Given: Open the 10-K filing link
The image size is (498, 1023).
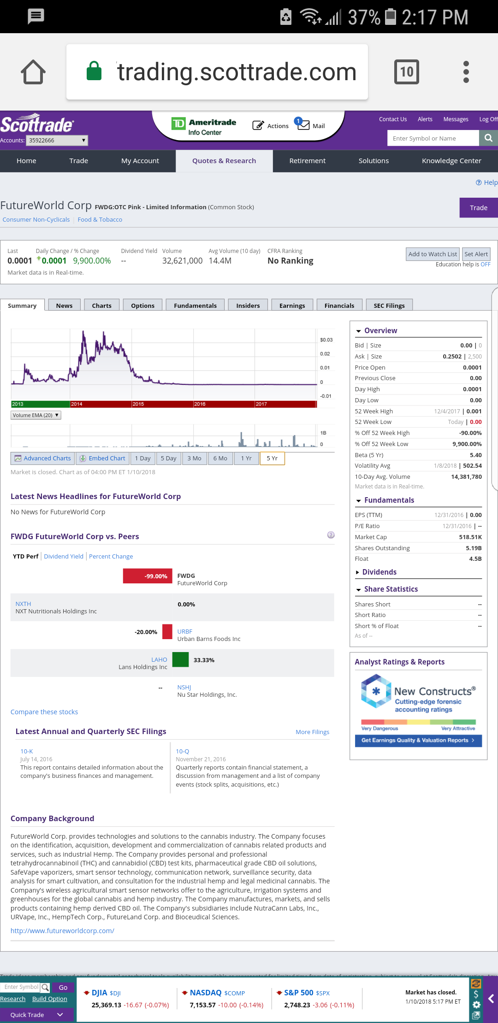Looking at the screenshot, I should pyautogui.click(x=27, y=751).
